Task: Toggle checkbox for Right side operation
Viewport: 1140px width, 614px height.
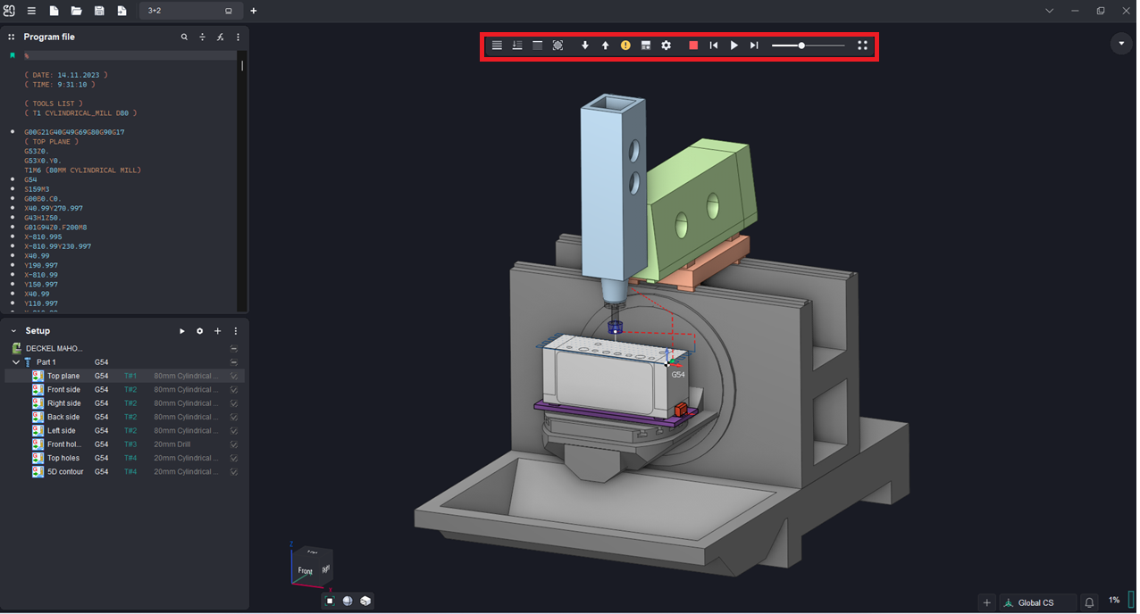Action: tap(234, 403)
